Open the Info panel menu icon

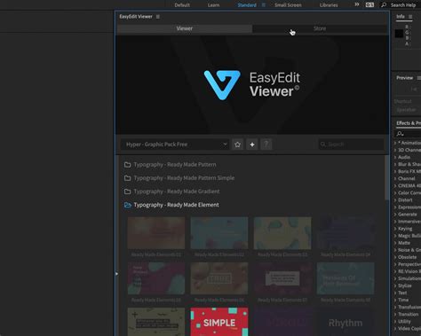coord(410,17)
